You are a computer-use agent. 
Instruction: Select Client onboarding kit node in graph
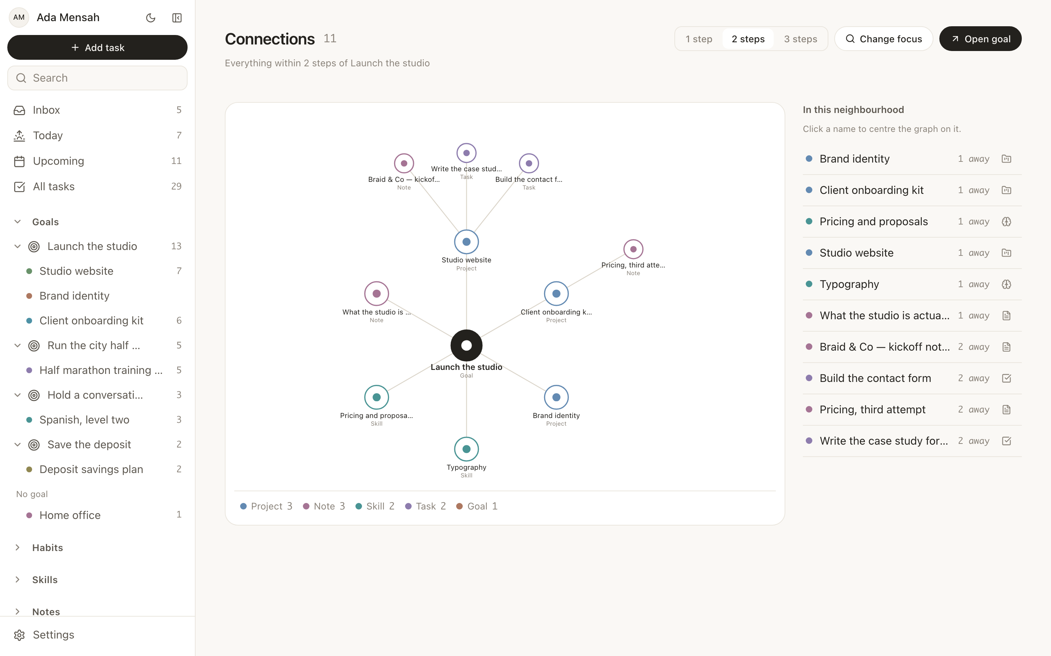556,294
